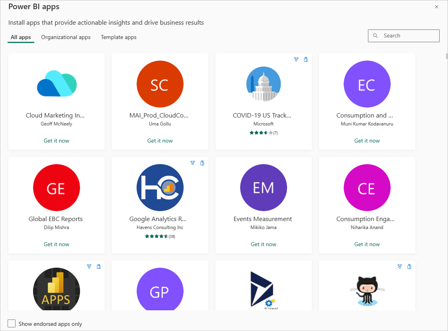The image size is (448, 331).
Task: Click the COVID-19 US Track star rating
Action: pos(264,133)
